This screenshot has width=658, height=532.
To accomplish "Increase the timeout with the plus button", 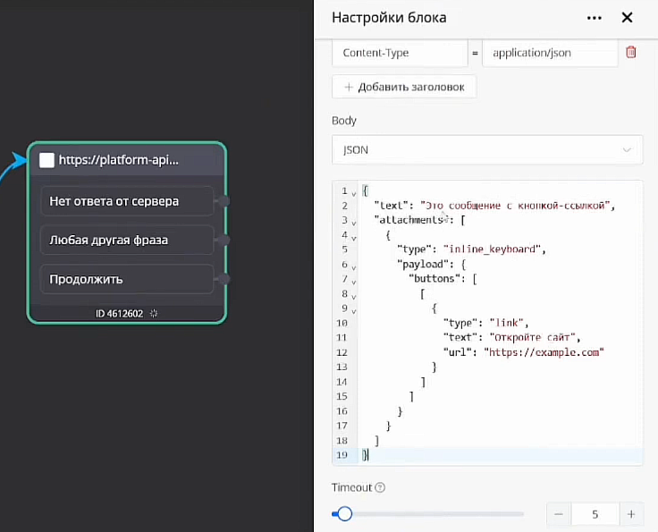I will (x=631, y=514).
